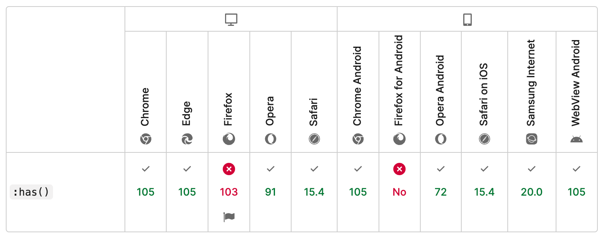Image resolution: width=604 pixels, height=240 pixels.
Task: Click the Safari desktop compass icon
Action: pos(314,139)
